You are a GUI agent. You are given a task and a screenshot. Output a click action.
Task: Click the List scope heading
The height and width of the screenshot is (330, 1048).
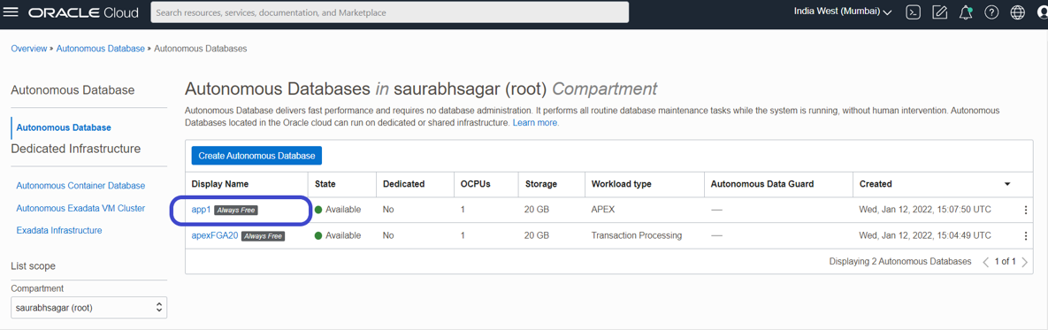pos(34,266)
